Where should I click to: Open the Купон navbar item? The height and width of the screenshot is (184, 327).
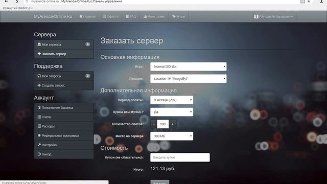tap(179, 16)
